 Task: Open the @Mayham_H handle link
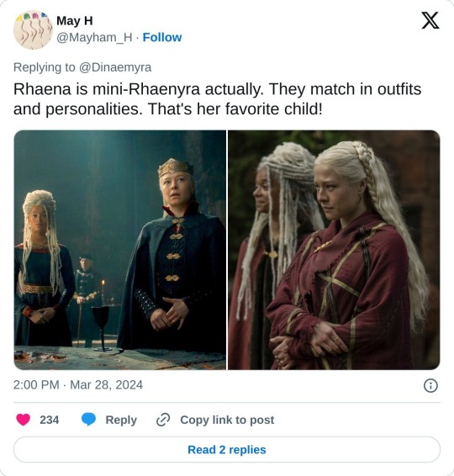click(x=94, y=37)
